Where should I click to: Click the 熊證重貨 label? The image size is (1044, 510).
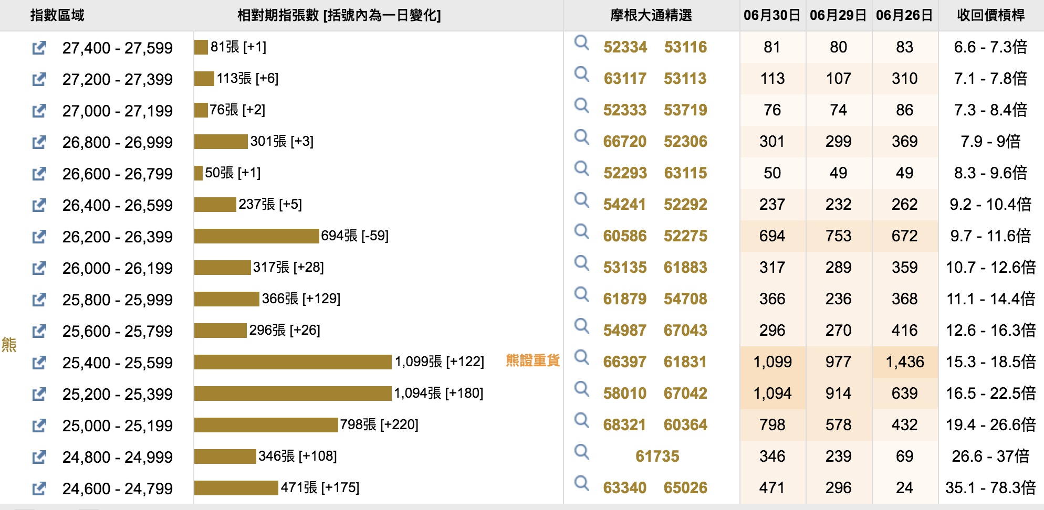coord(533,360)
